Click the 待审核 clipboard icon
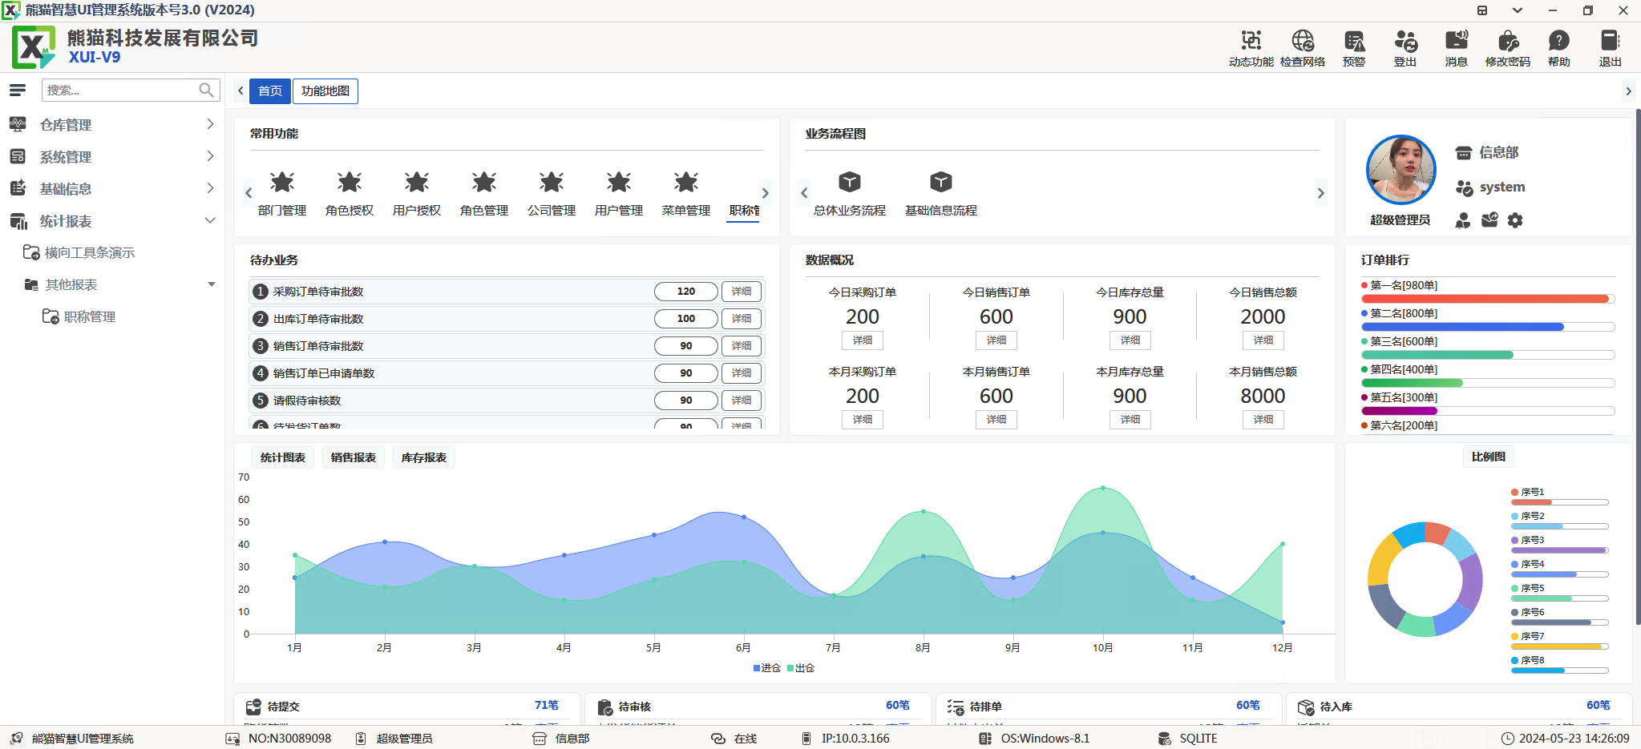This screenshot has height=749, width=1641. point(605,707)
